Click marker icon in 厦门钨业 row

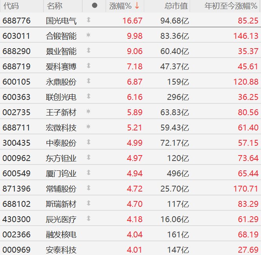[89, 172]
